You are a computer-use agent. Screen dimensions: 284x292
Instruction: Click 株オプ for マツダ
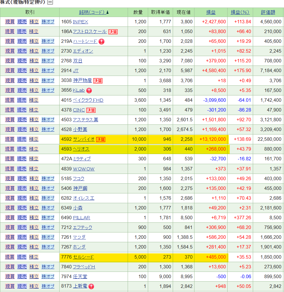coord(48,237)
